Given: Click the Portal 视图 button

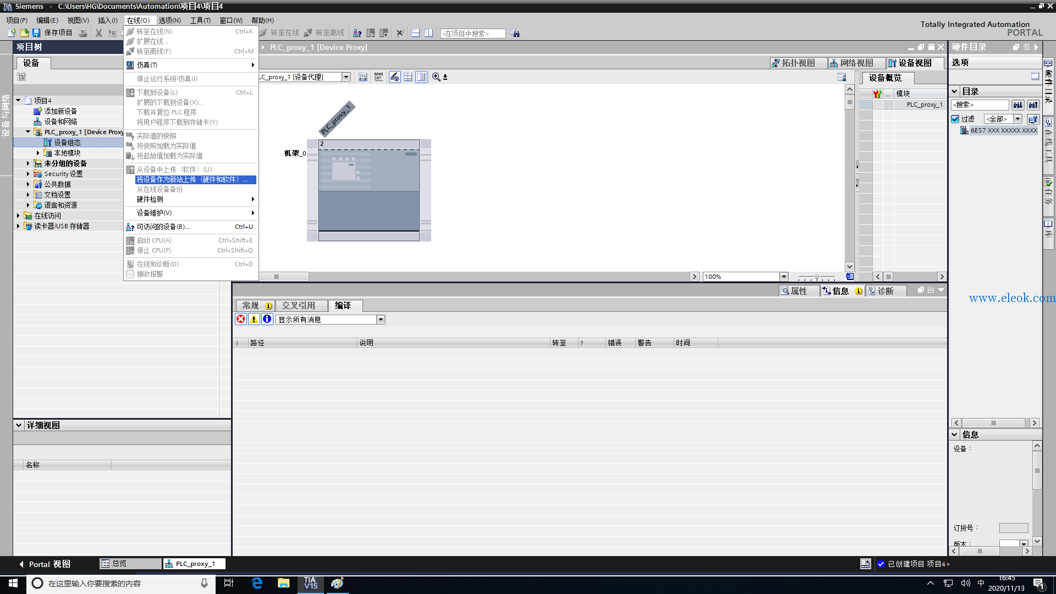Looking at the screenshot, I should [x=45, y=564].
